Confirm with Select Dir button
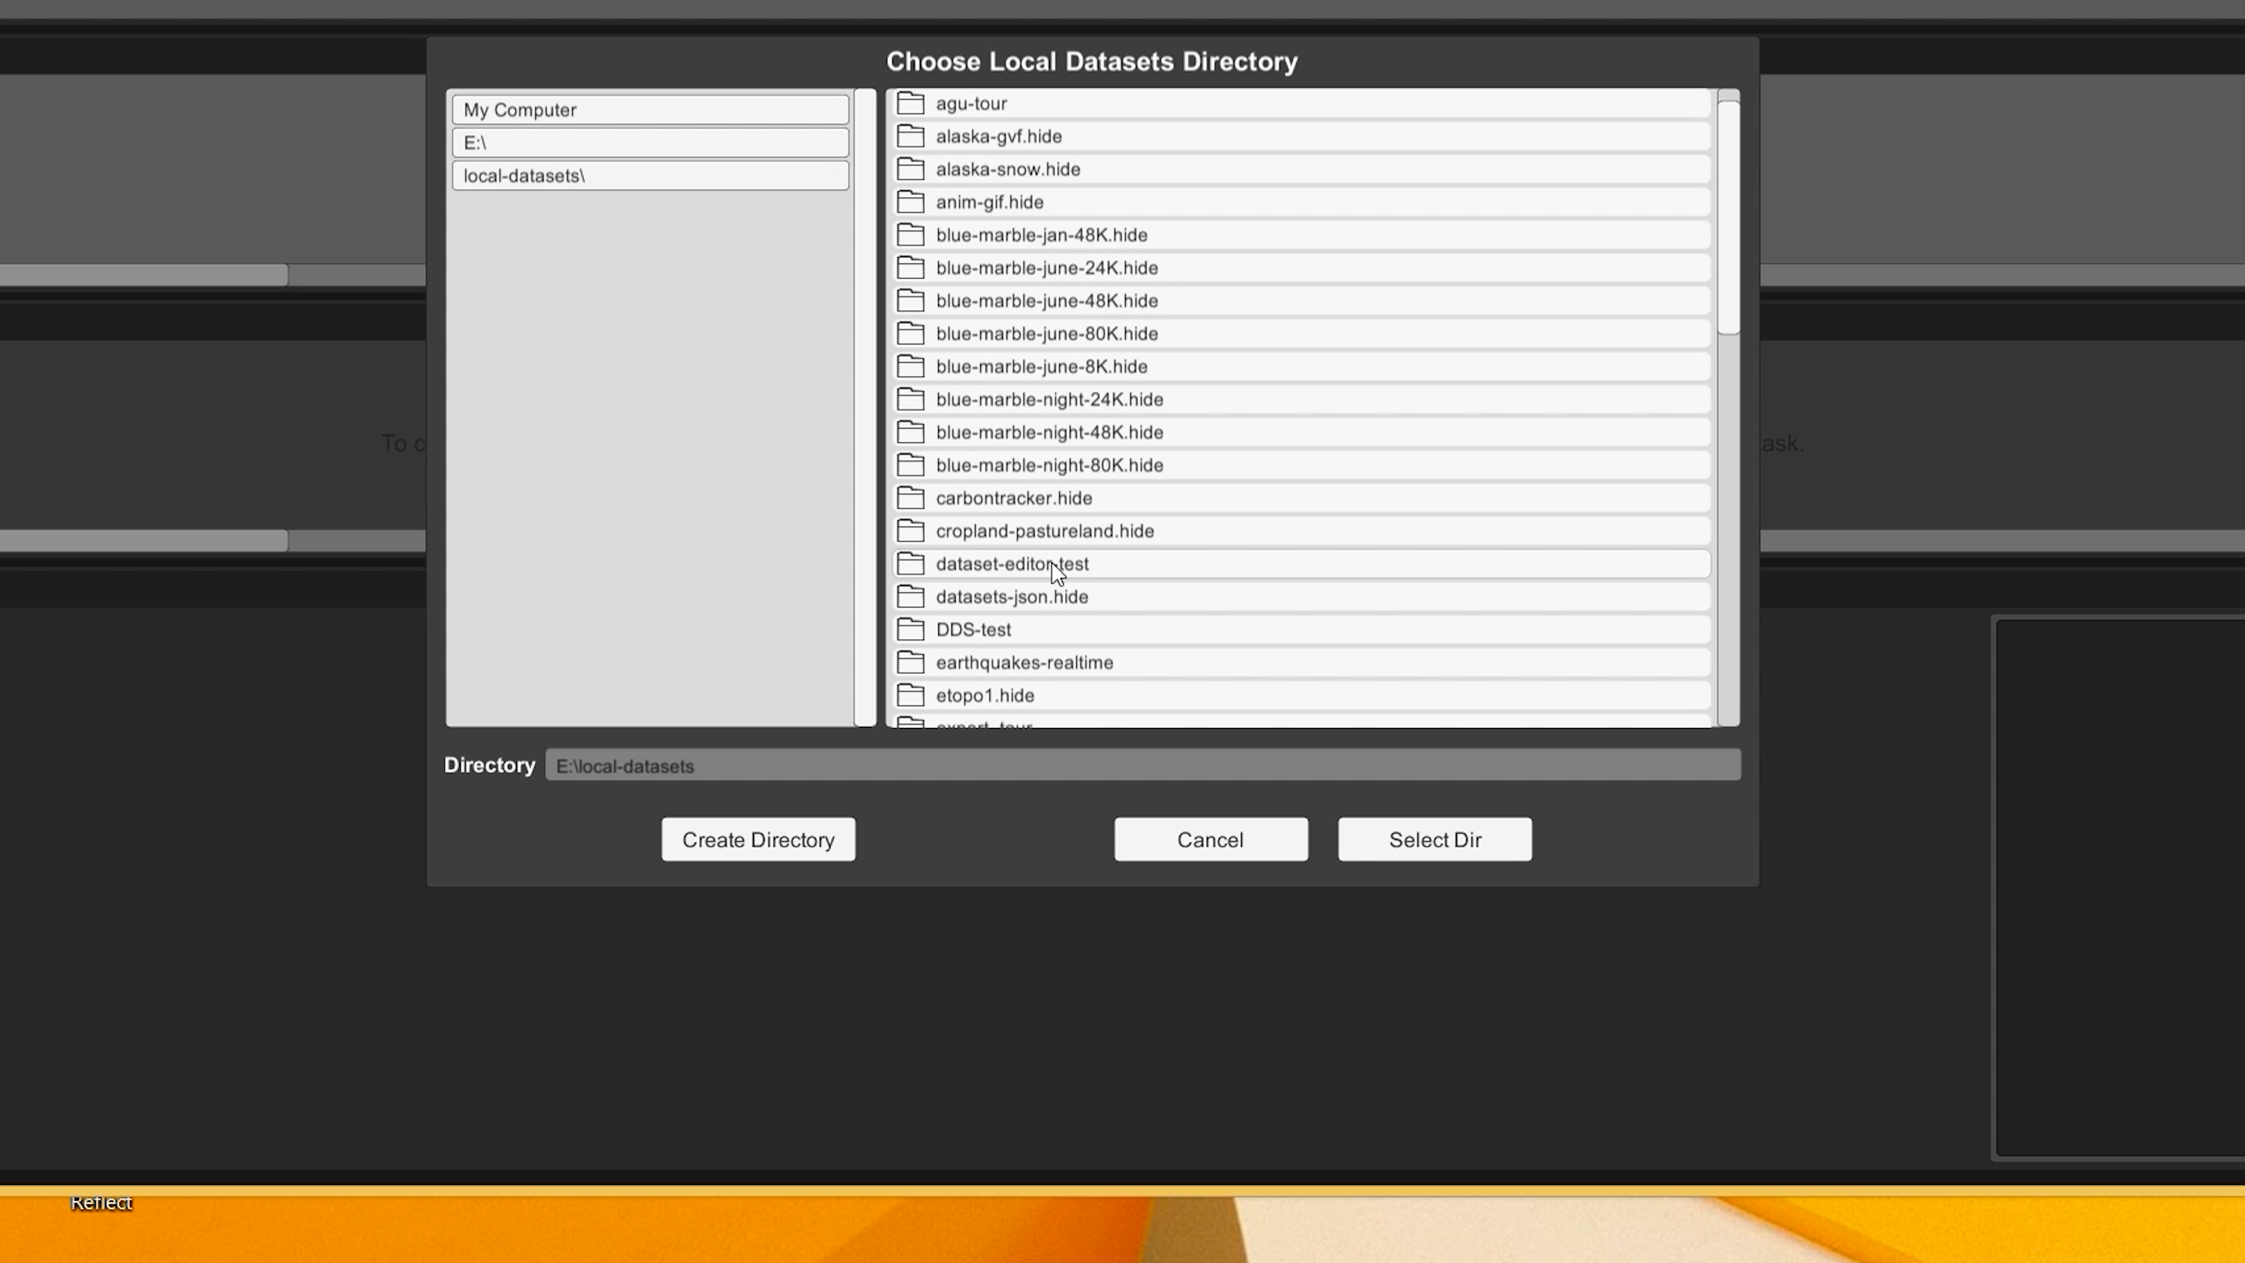Viewport: 2245px width, 1263px height. point(1434,839)
